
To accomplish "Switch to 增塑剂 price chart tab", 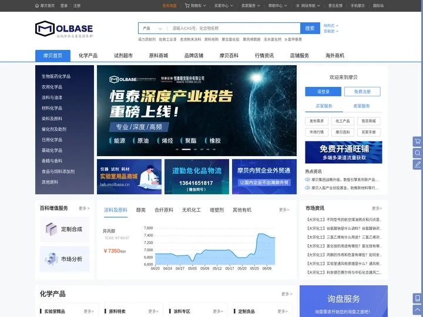I will pos(217,210).
